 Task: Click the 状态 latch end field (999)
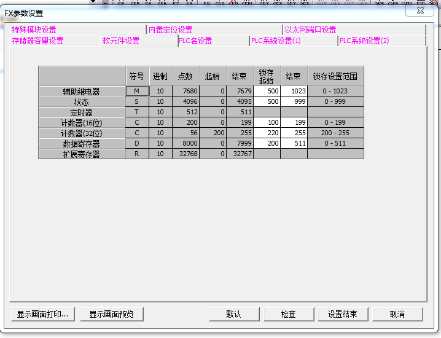(294, 101)
